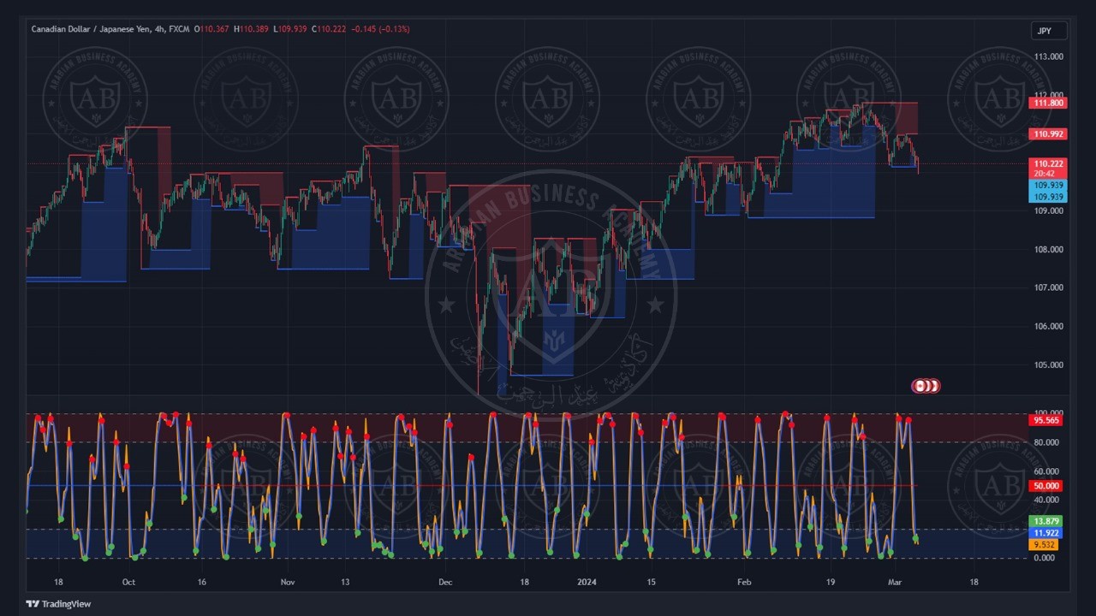Click the Mar label on time axis

pyautogui.click(x=895, y=582)
